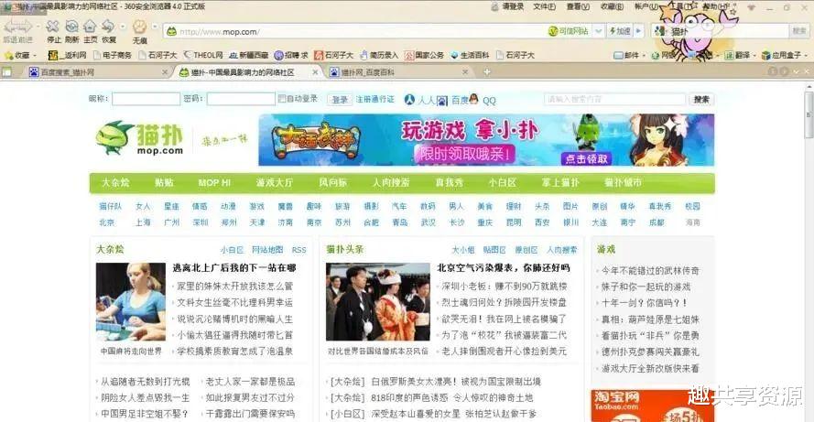The height and width of the screenshot is (422, 814).
Task: Expand back/forward history dropdown arrow
Action: point(38,26)
